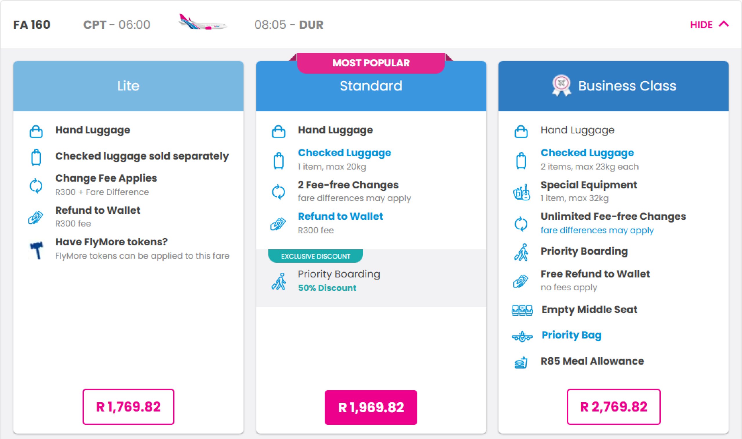
Task: Open the Standard Refund to Wallet link
Action: 340,216
